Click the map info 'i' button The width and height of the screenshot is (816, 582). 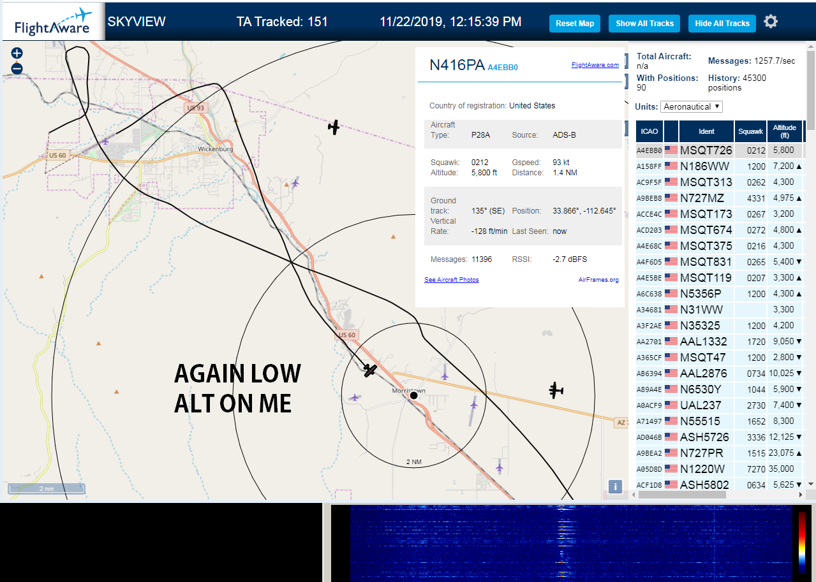(615, 486)
